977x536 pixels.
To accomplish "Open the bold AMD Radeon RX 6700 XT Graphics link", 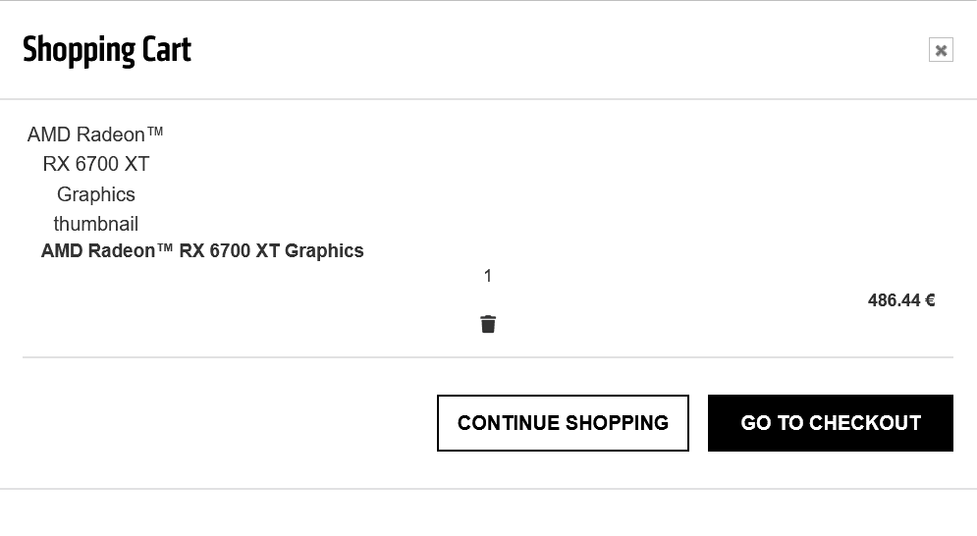I will 202,250.
